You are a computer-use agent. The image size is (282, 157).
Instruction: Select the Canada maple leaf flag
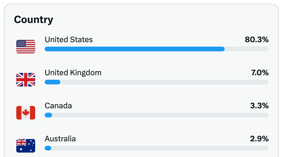pyautogui.click(x=26, y=113)
